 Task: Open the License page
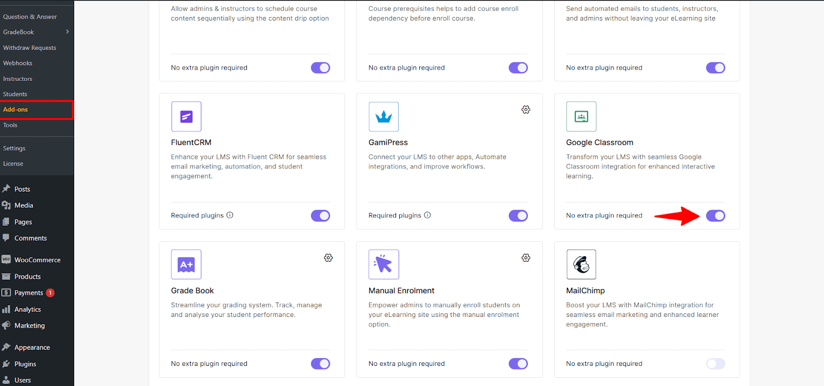pyautogui.click(x=12, y=163)
